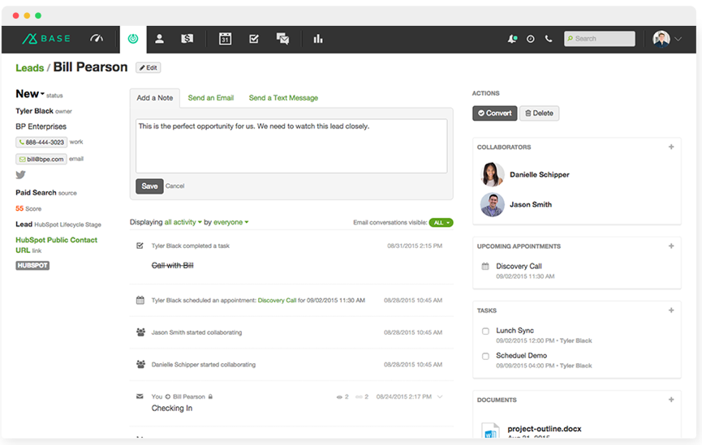Click the Delete lead button

click(539, 113)
